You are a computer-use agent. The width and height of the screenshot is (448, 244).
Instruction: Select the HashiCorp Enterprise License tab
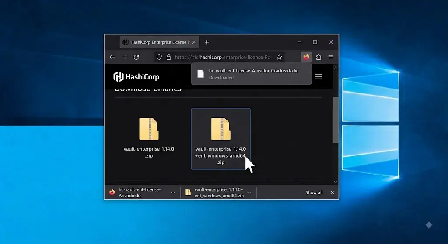coord(159,42)
